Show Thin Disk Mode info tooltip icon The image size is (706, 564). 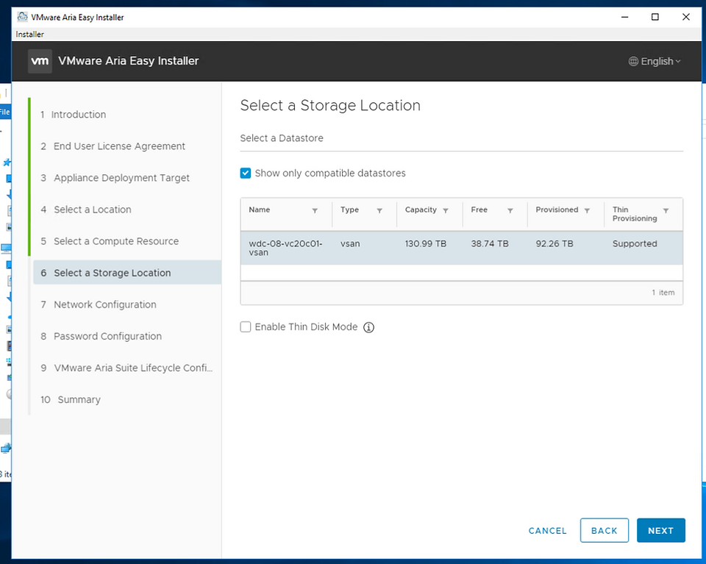(368, 327)
